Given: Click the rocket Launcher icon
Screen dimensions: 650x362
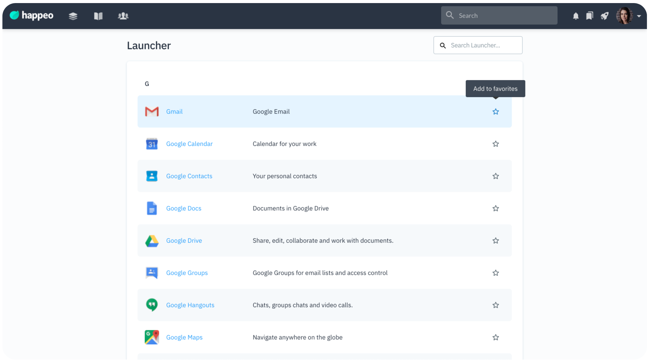Looking at the screenshot, I should click(604, 16).
